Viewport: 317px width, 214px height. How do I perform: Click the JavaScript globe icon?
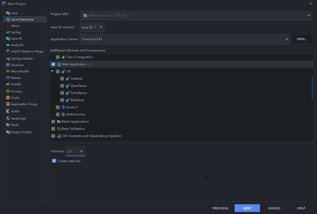8,119
